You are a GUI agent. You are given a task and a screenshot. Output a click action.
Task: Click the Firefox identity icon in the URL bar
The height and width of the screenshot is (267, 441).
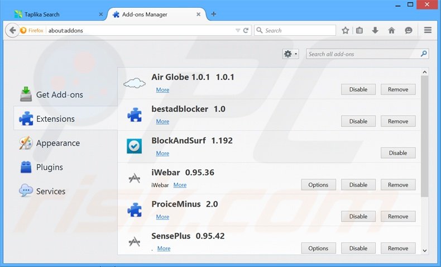(x=23, y=30)
